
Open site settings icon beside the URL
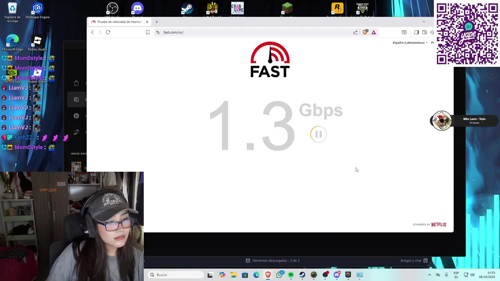point(158,32)
